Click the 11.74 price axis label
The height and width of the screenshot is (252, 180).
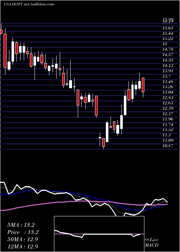click(168, 125)
